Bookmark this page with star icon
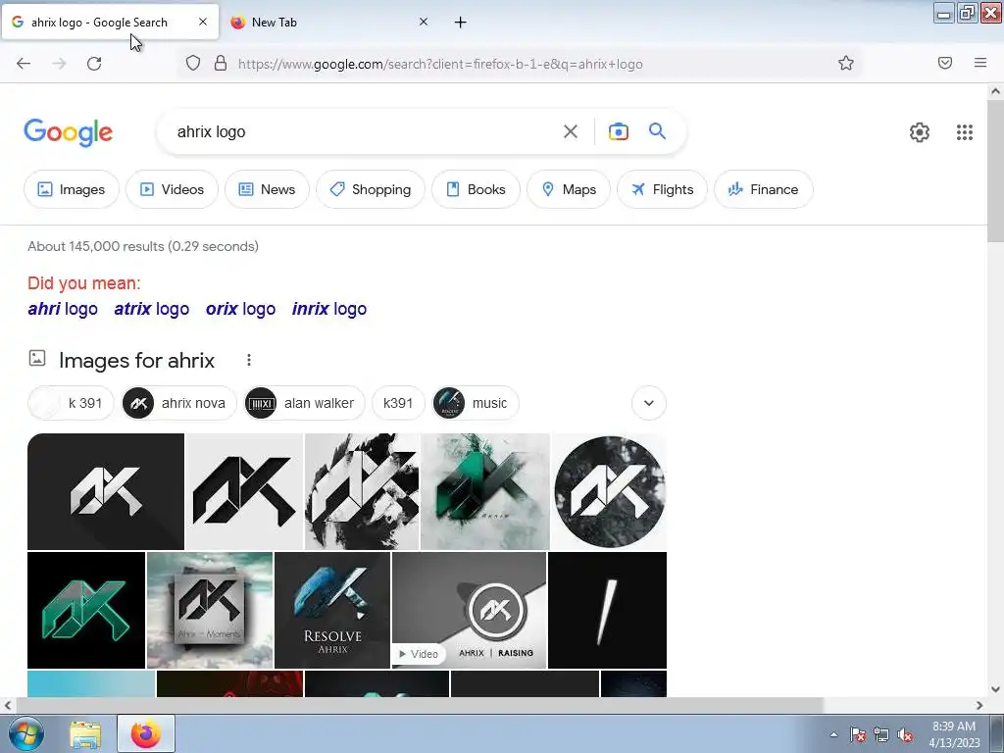 (846, 63)
